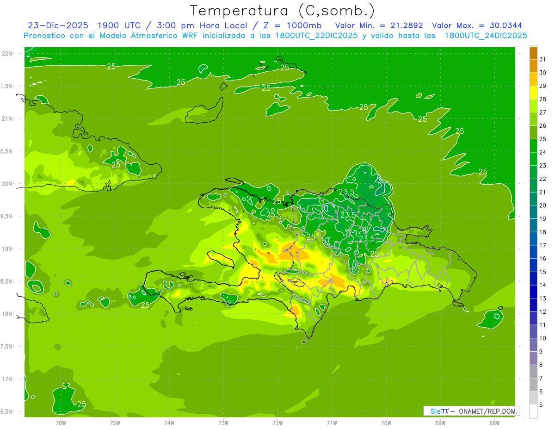555x429 pixels.
Task: Click the Valor Min. = 21.2892 text
Action: pyautogui.click(x=379, y=25)
